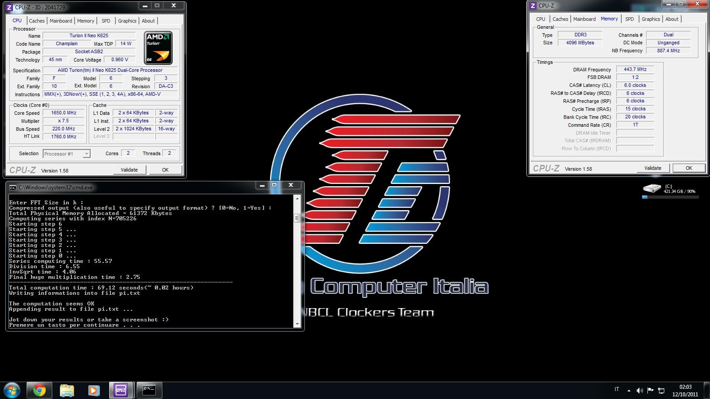Click the Multiplier x 7.5 value
This screenshot has height=399, width=710.
pos(64,121)
